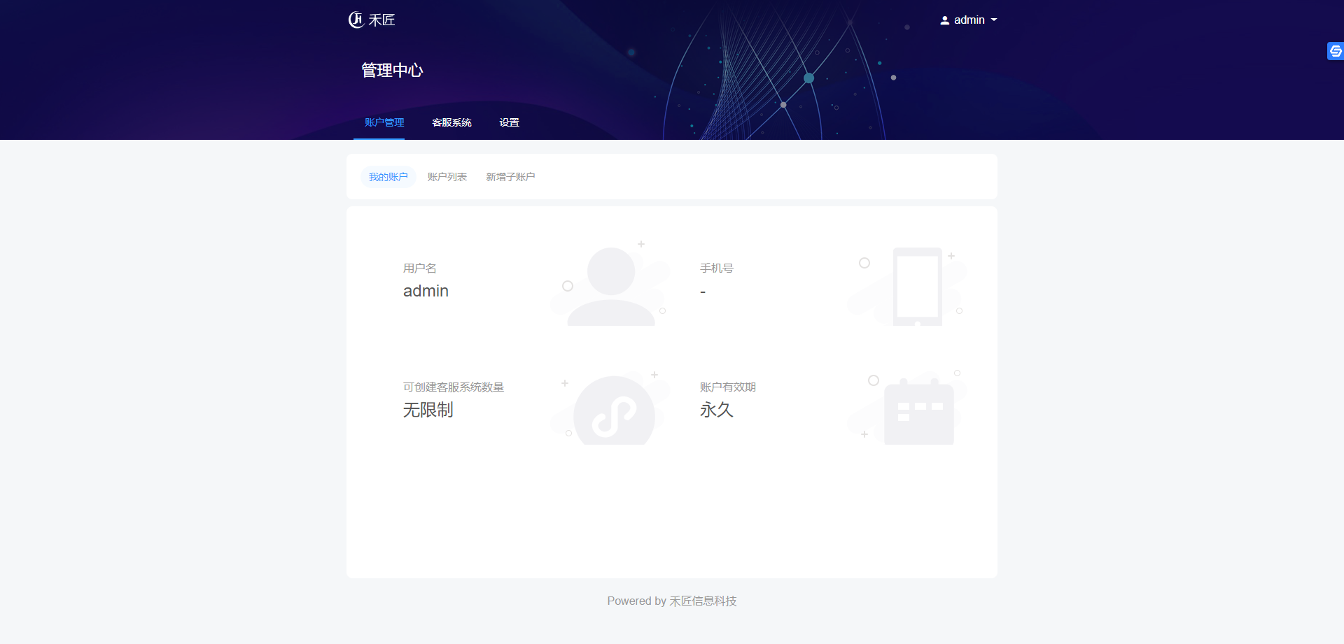Image resolution: width=1344 pixels, height=644 pixels.
Task: Open the 设置 tab
Action: pos(509,122)
